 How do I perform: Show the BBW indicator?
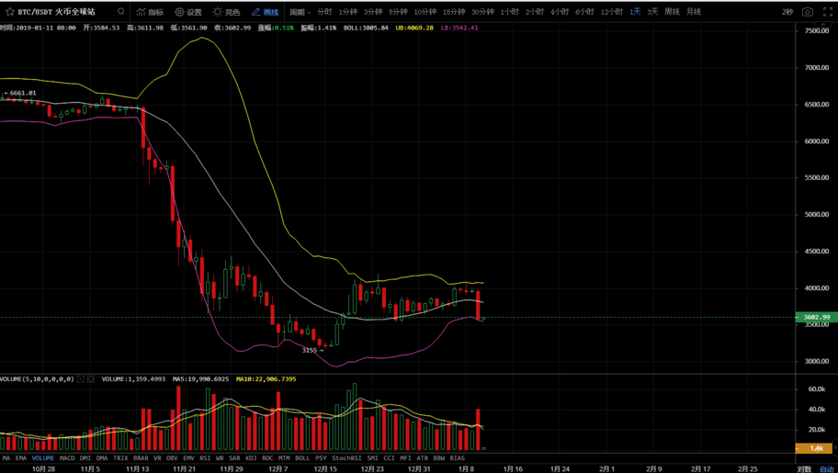(439, 458)
